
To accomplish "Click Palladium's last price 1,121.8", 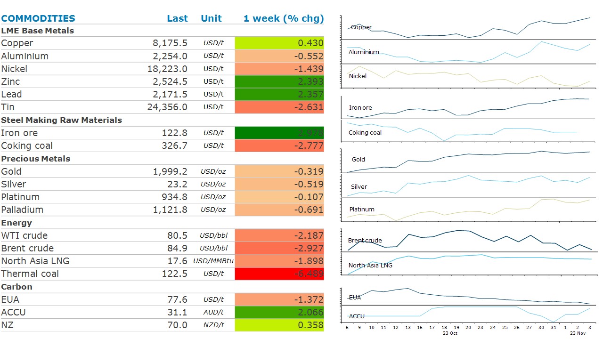I will tap(170, 210).
